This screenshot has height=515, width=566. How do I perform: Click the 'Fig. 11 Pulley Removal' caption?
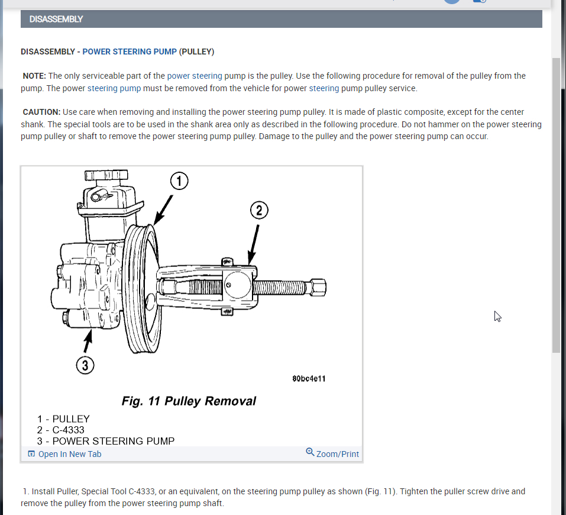point(189,401)
